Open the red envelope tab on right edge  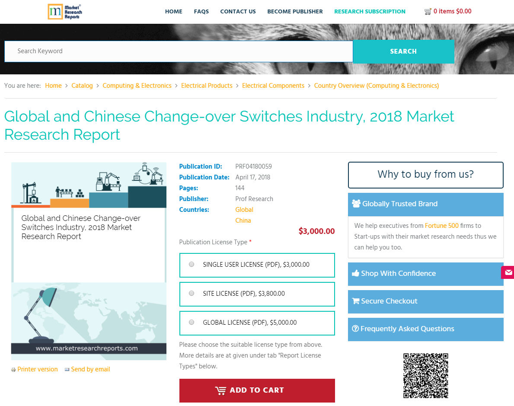(x=508, y=272)
